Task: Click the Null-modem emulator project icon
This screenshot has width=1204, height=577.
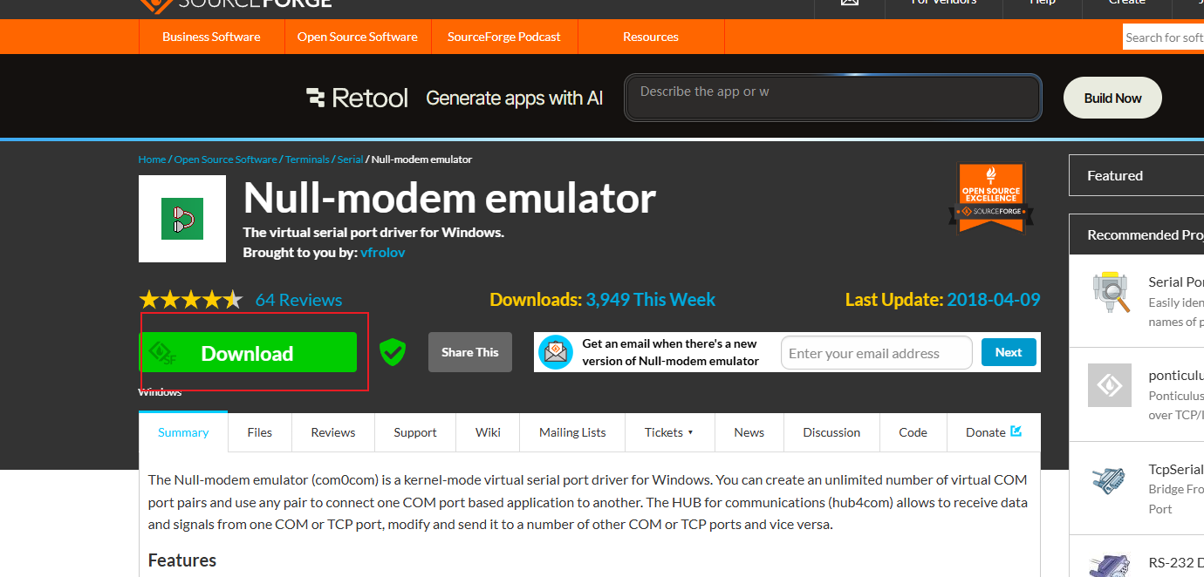Action: coord(182,219)
